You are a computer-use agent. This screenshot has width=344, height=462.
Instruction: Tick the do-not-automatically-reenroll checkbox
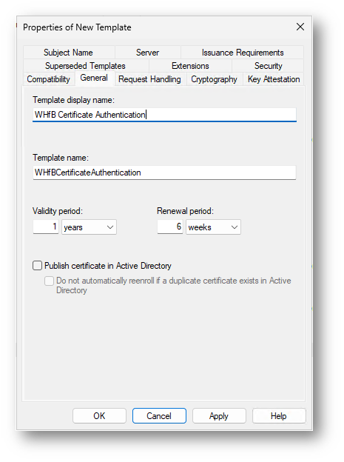(x=49, y=281)
